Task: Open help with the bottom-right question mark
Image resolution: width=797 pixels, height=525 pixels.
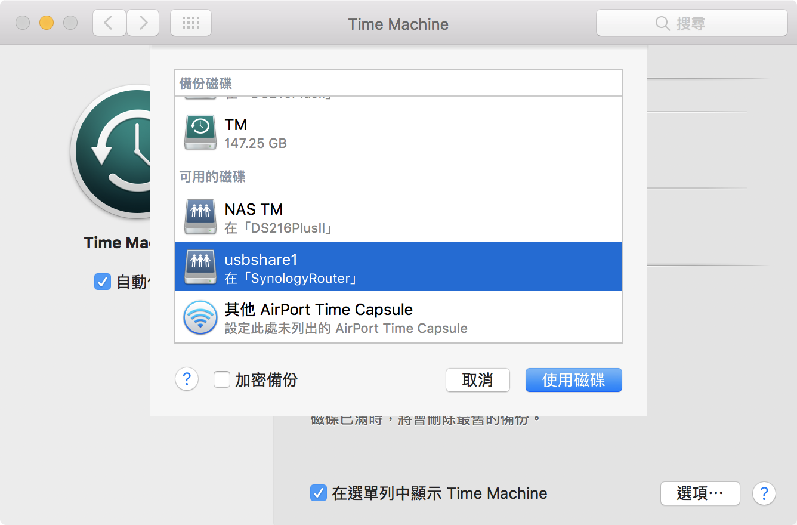Action: coord(764,493)
